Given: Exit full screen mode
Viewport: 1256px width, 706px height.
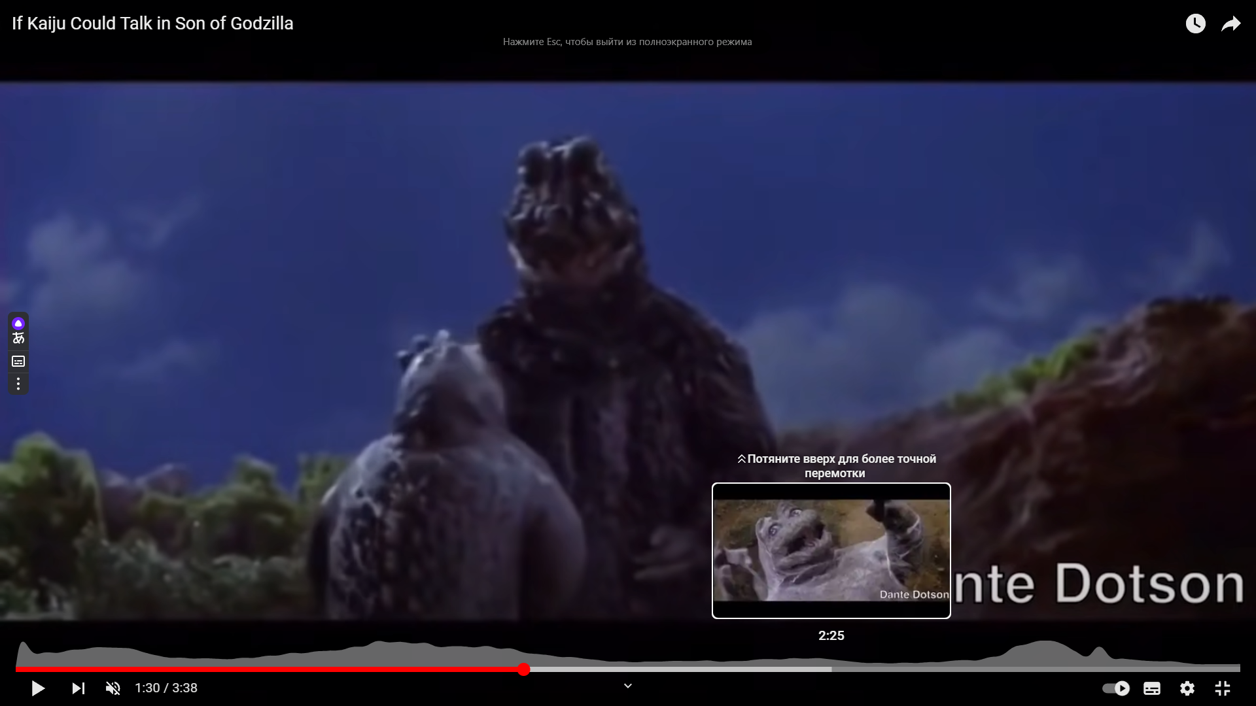Looking at the screenshot, I should click(1222, 688).
